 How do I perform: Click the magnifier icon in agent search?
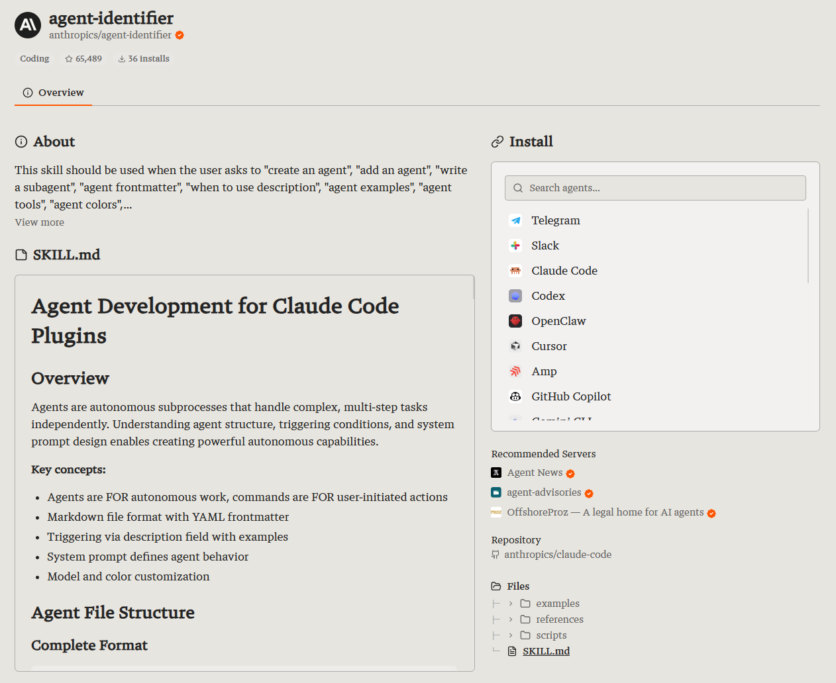(518, 188)
